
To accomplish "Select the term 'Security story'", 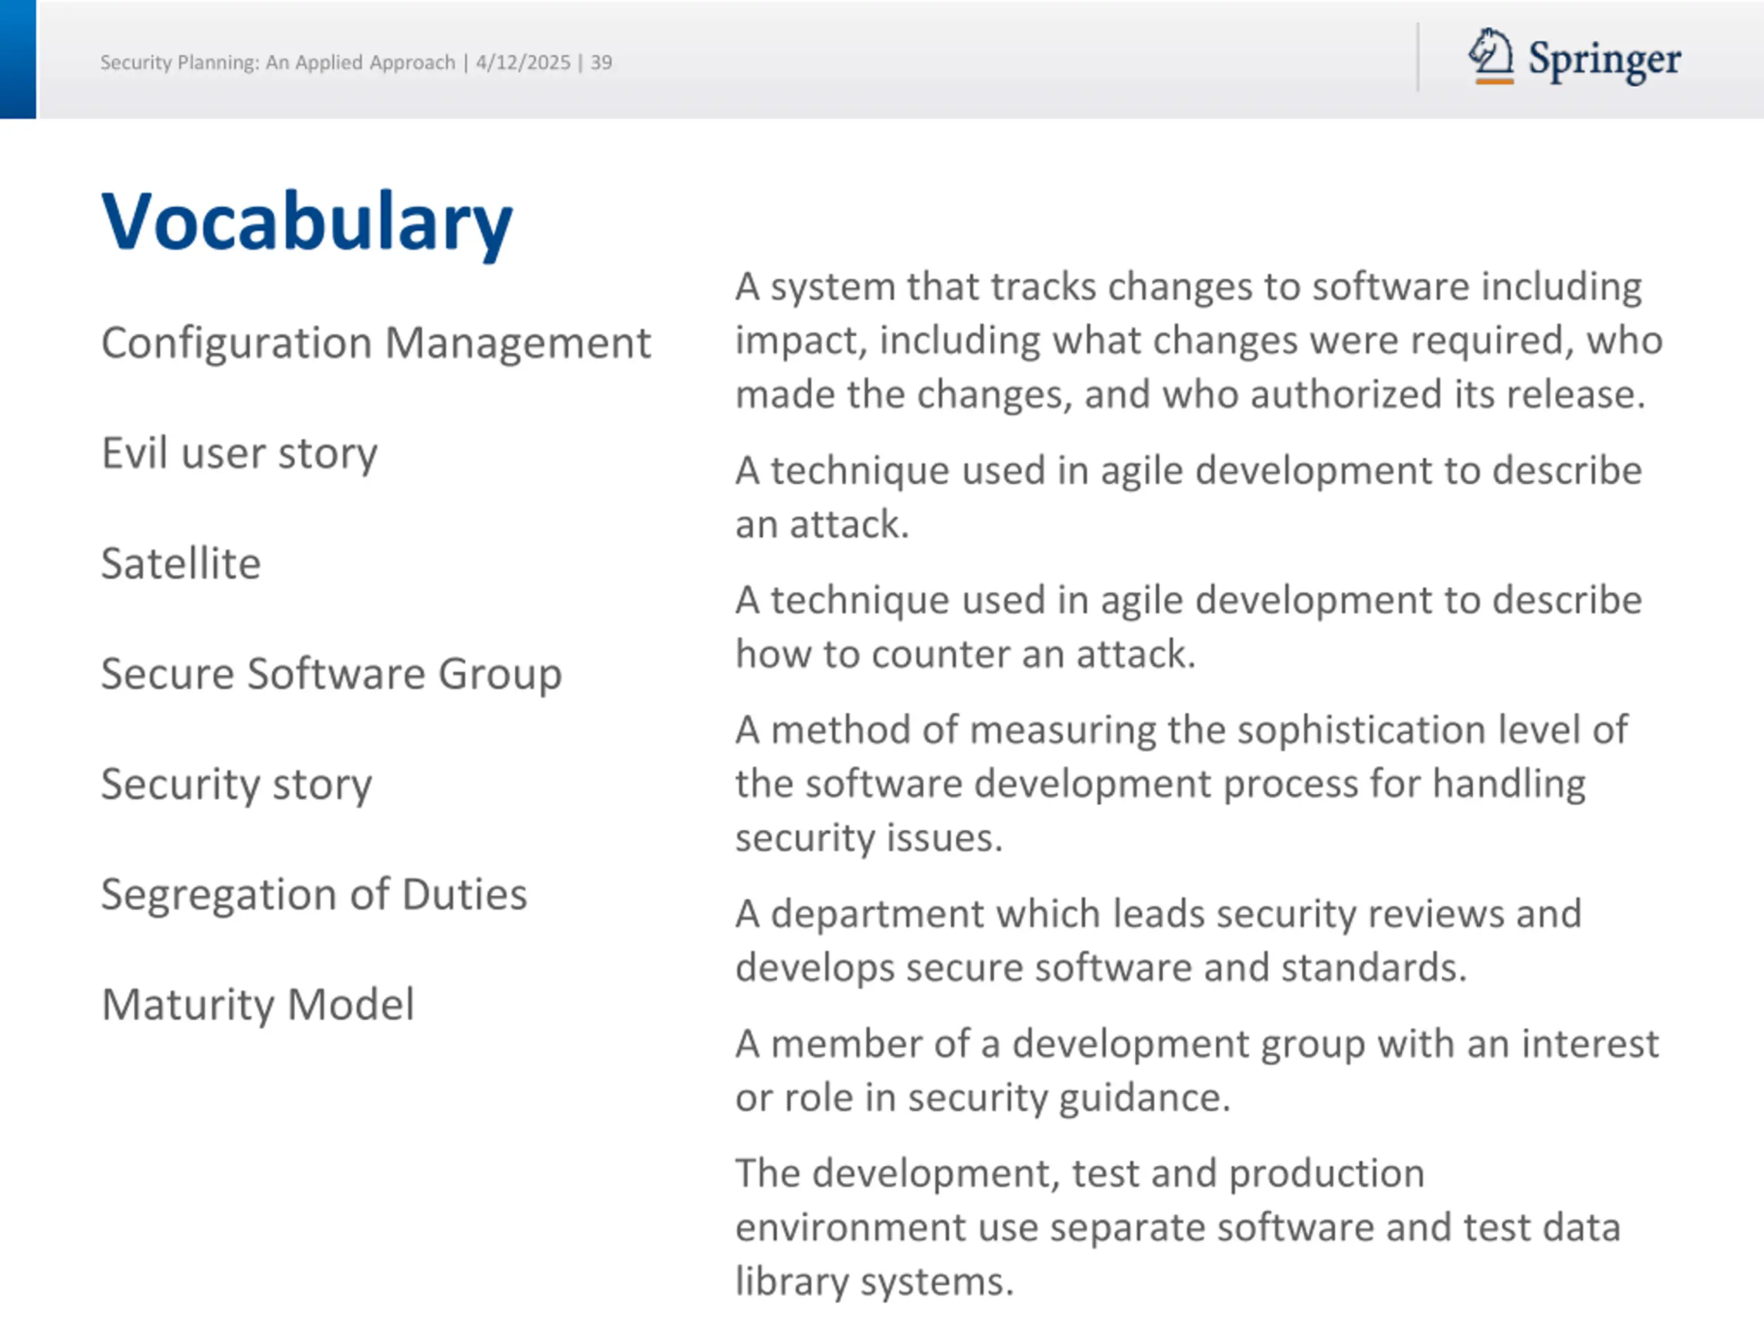I will pyautogui.click(x=236, y=785).
